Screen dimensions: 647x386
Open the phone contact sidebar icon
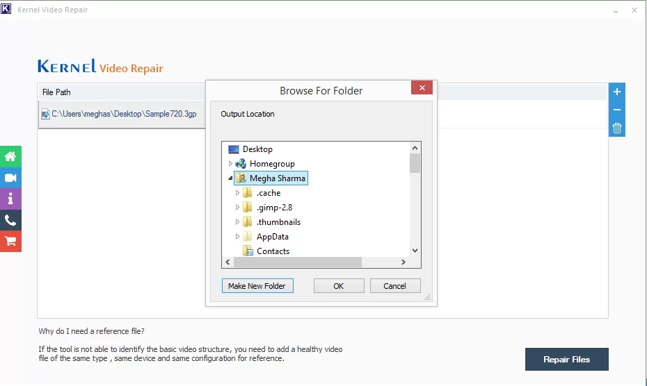tap(10, 220)
